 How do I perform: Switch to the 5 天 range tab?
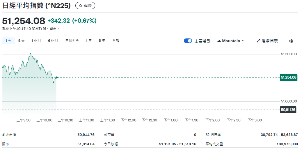pos(22,41)
